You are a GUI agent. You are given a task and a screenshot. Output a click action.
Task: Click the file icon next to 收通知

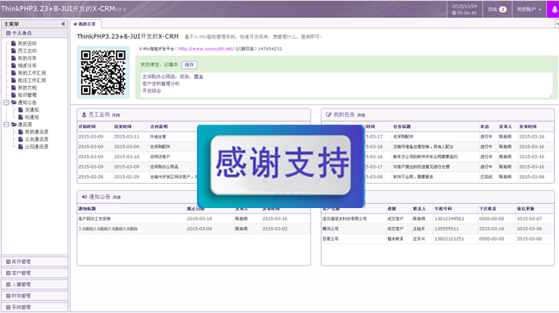click(21, 117)
